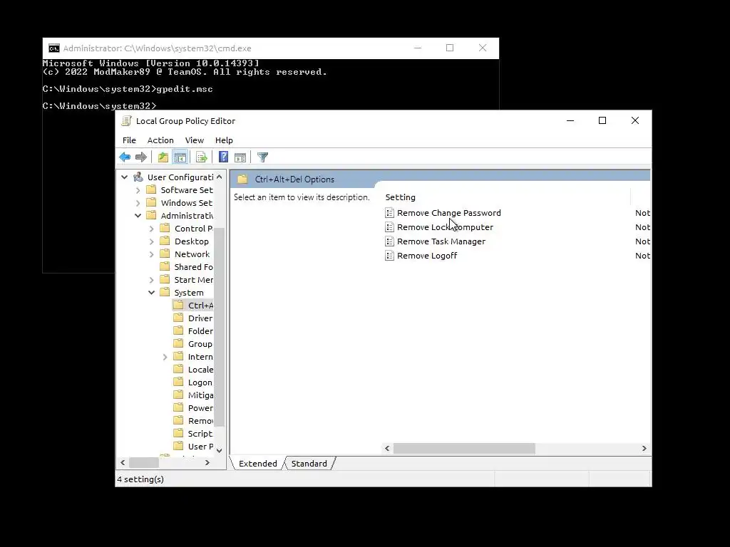Open Help via the question mark icon
The width and height of the screenshot is (730, 547).
223,157
